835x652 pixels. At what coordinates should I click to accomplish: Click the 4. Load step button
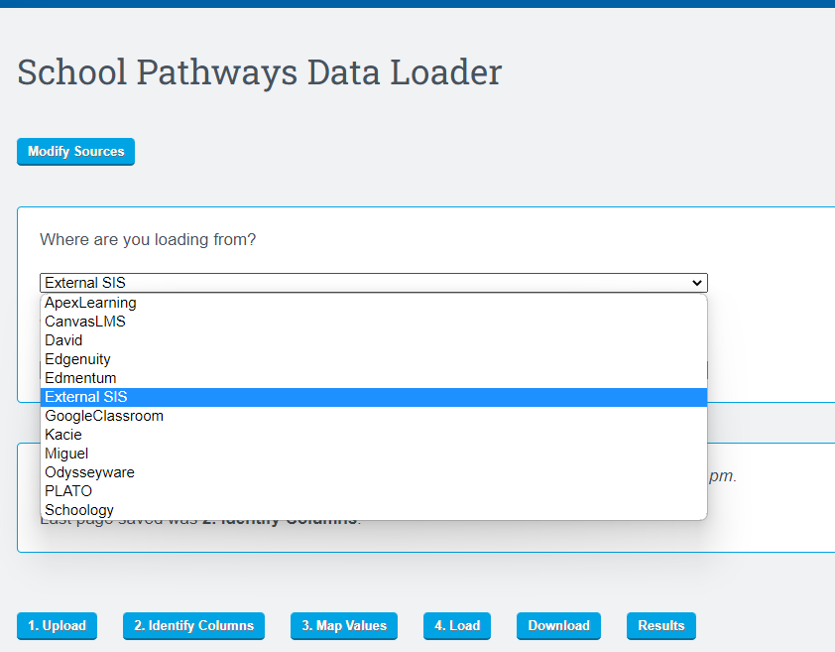457,626
